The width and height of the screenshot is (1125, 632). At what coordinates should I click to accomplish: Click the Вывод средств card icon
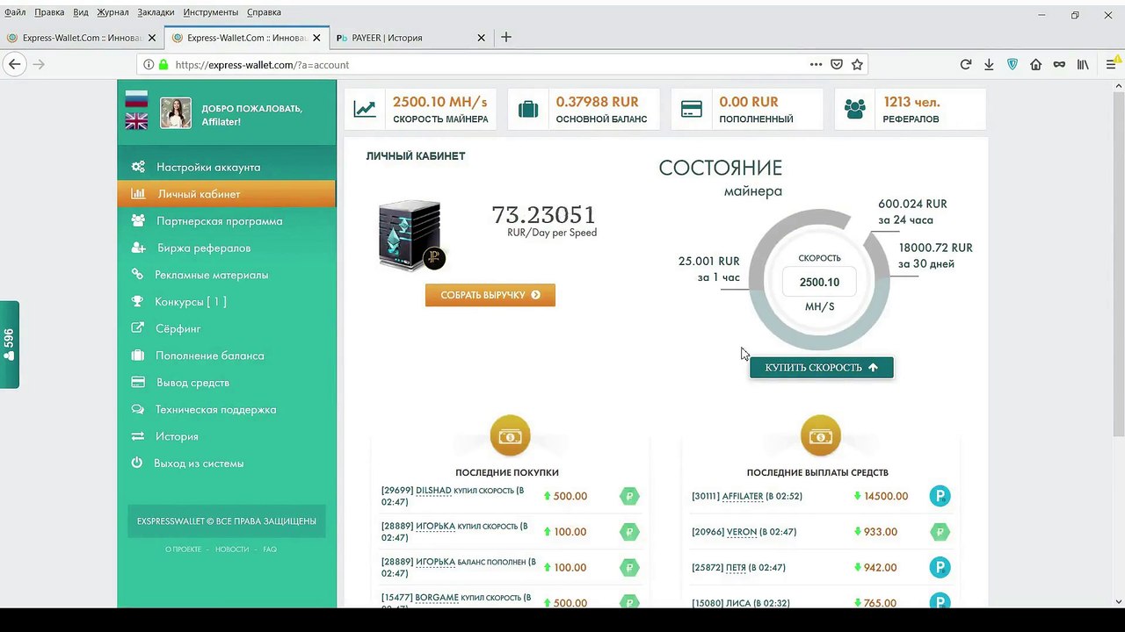pos(137,382)
